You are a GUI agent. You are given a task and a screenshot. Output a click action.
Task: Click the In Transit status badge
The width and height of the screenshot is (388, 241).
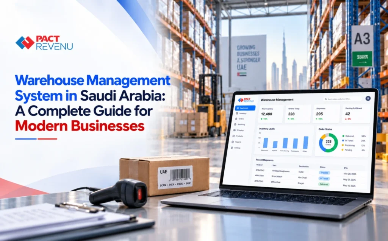click(324, 179)
